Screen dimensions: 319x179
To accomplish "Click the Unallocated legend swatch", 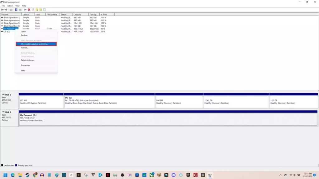I will [x=2, y=165].
